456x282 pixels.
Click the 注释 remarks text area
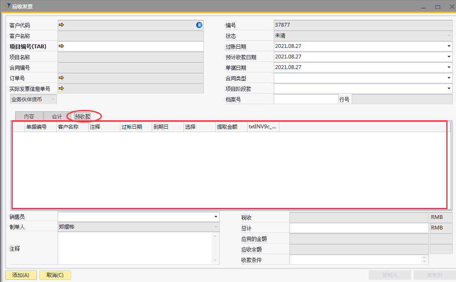[136, 248]
